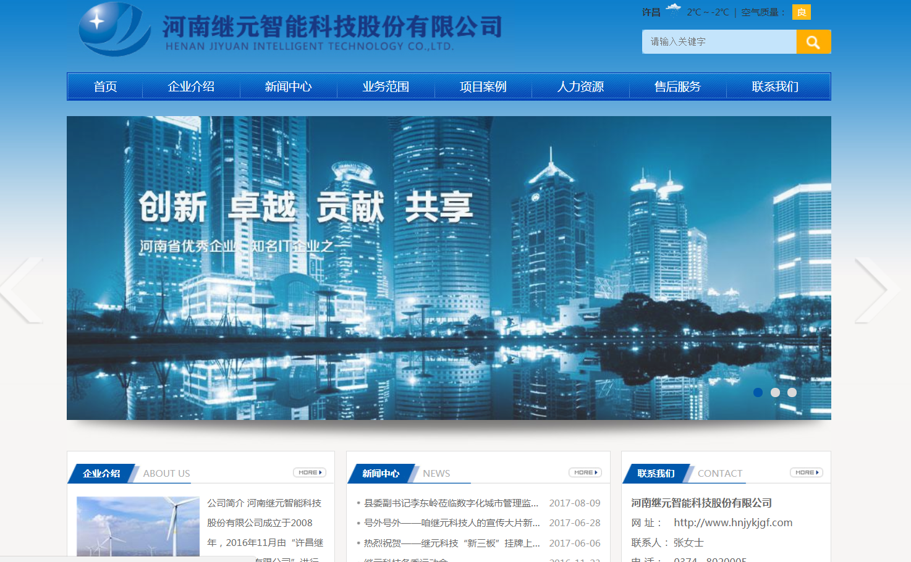Click the weather snowflake icon next to 许昌
911x562 pixels.
pos(672,10)
